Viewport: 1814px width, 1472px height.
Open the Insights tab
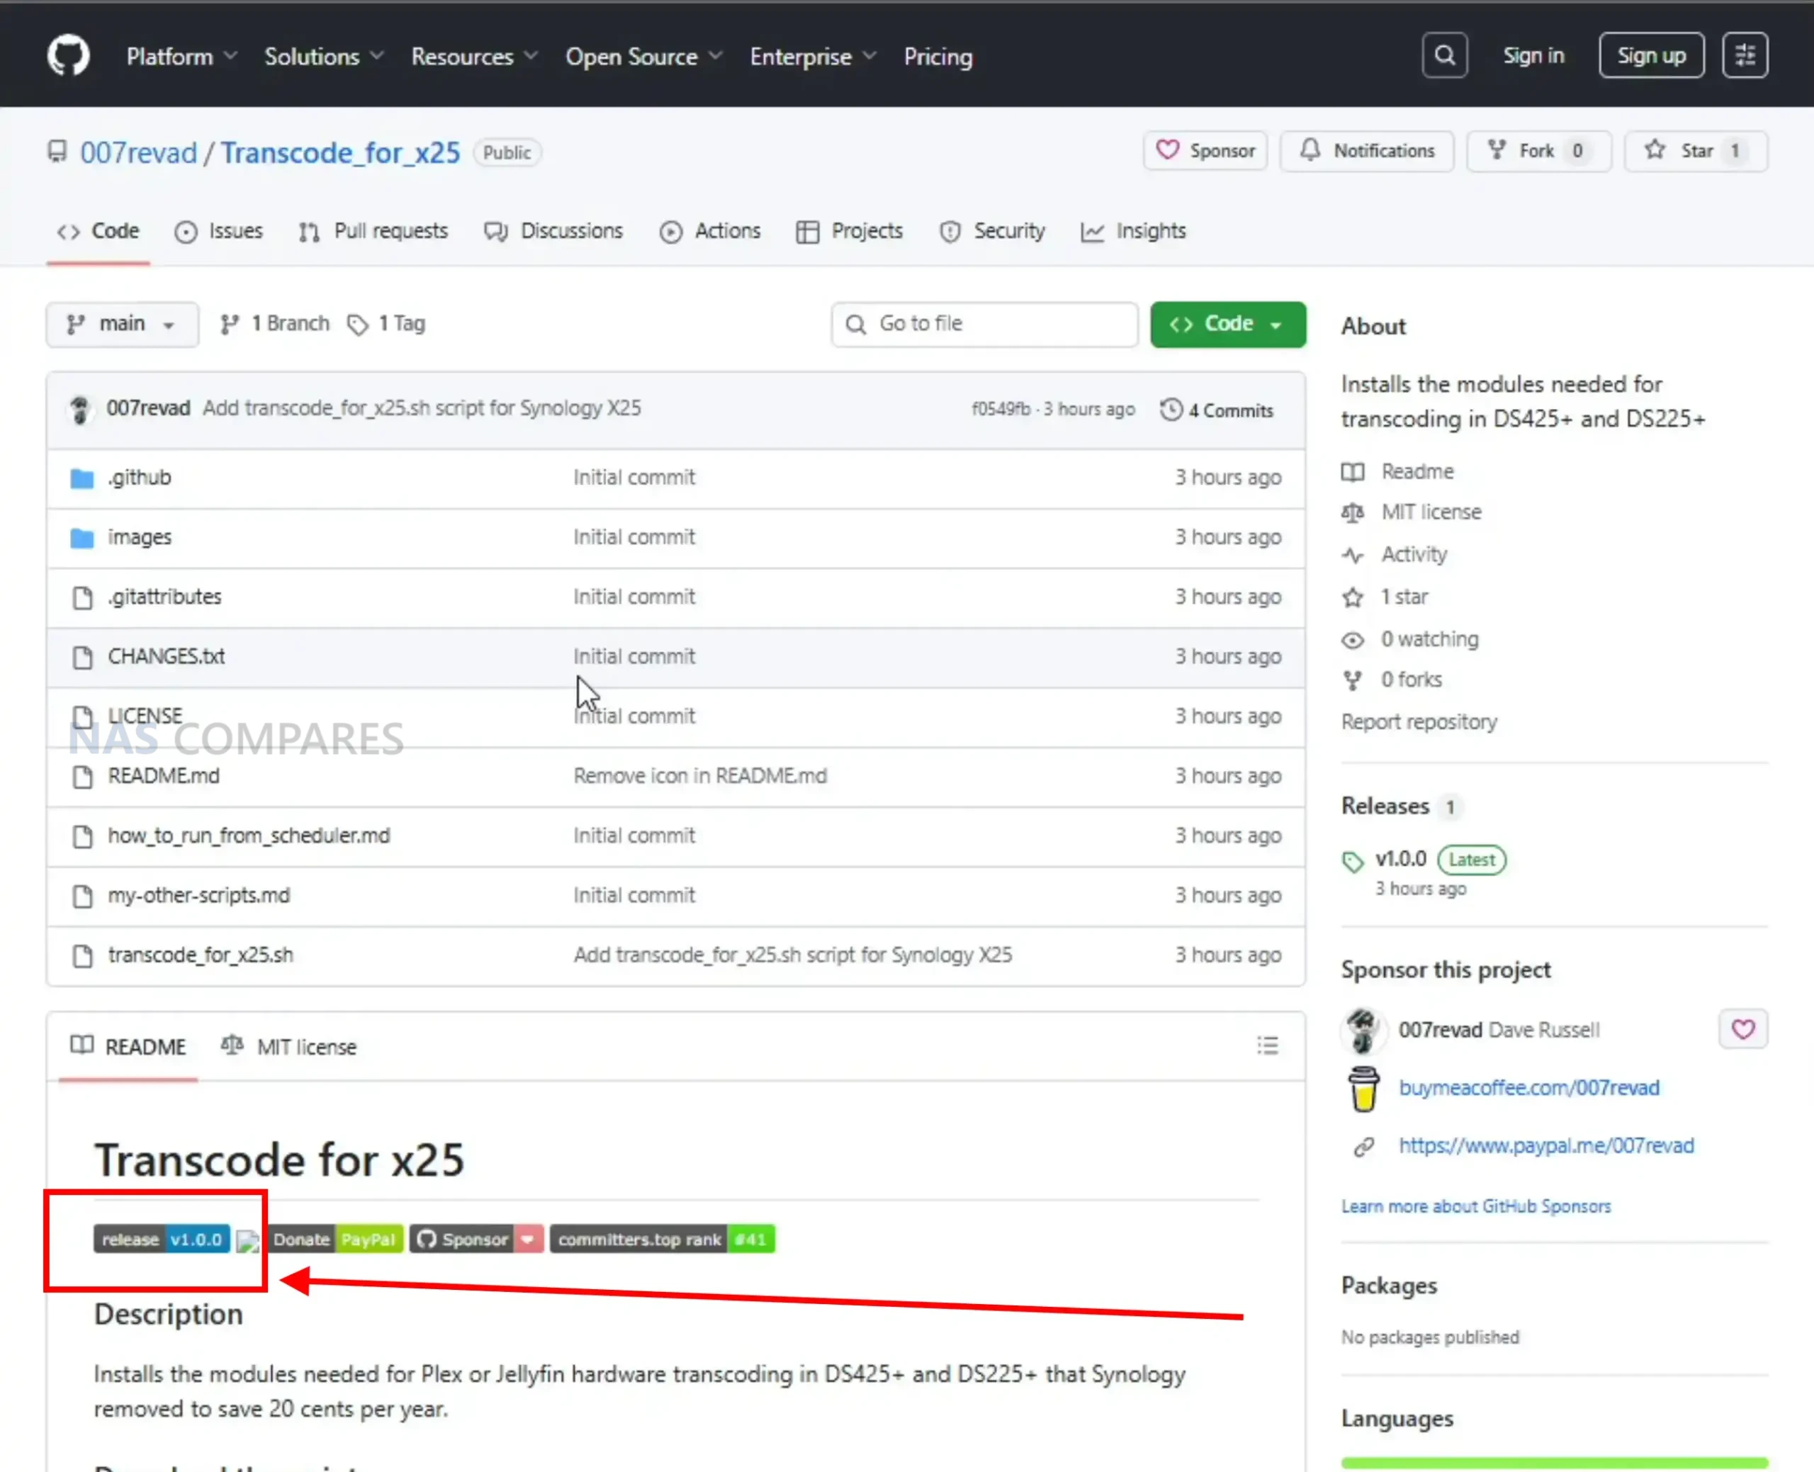(1132, 232)
